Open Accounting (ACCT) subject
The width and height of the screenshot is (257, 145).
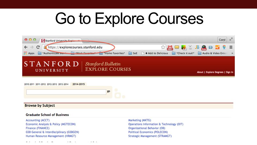37,120
